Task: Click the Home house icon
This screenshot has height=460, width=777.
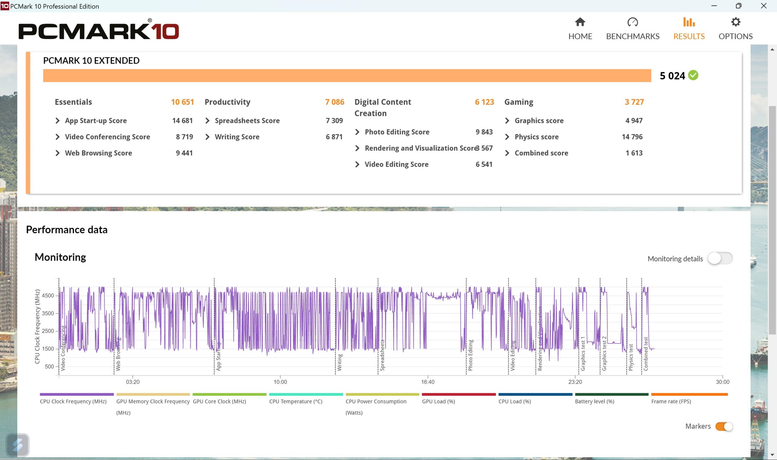Action: click(580, 22)
